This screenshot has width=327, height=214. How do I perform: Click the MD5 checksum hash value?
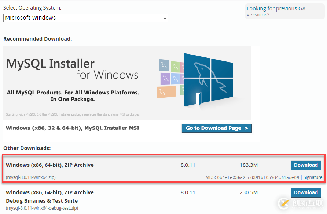pos(258,177)
